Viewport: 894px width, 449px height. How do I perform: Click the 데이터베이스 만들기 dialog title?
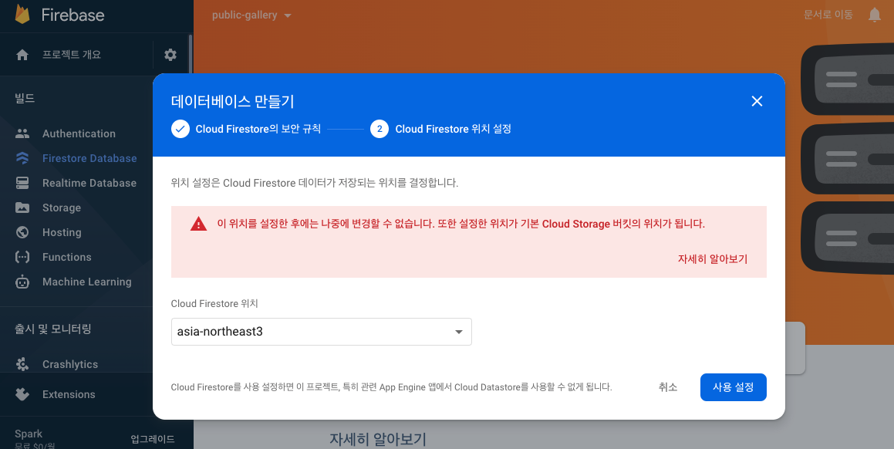233,102
